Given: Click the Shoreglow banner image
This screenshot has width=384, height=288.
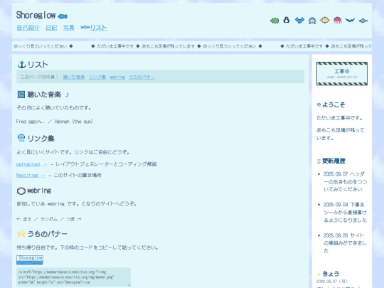Looking at the screenshot, I should coord(30,260).
